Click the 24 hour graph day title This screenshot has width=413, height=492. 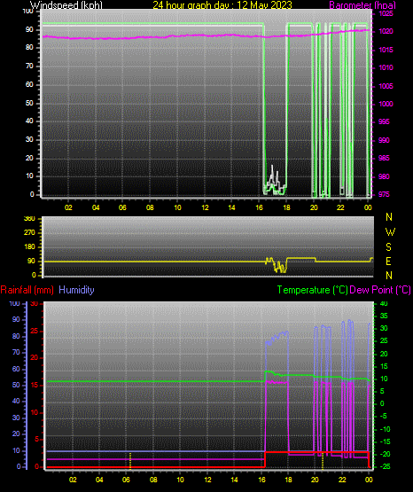[222, 5]
